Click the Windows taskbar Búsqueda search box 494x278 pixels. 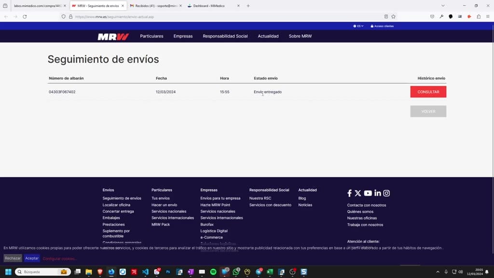point(42,272)
